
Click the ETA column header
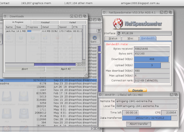(x=77, y=27)
